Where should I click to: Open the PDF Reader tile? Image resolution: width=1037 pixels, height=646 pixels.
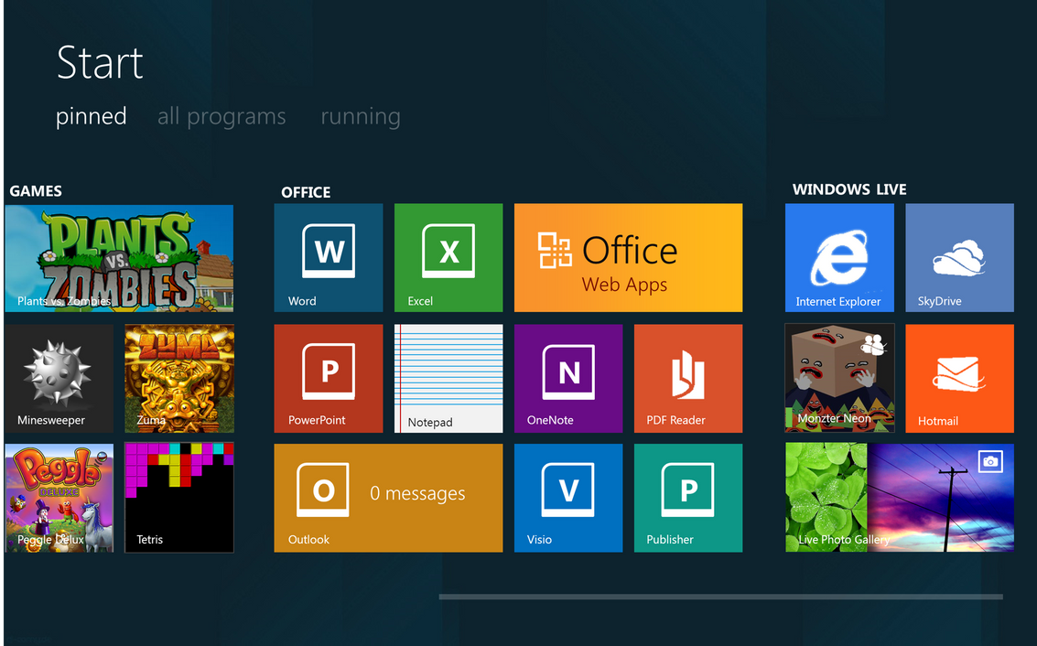[x=688, y=378]
